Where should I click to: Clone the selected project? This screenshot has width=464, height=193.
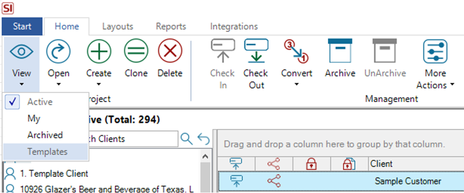point(136,57)
